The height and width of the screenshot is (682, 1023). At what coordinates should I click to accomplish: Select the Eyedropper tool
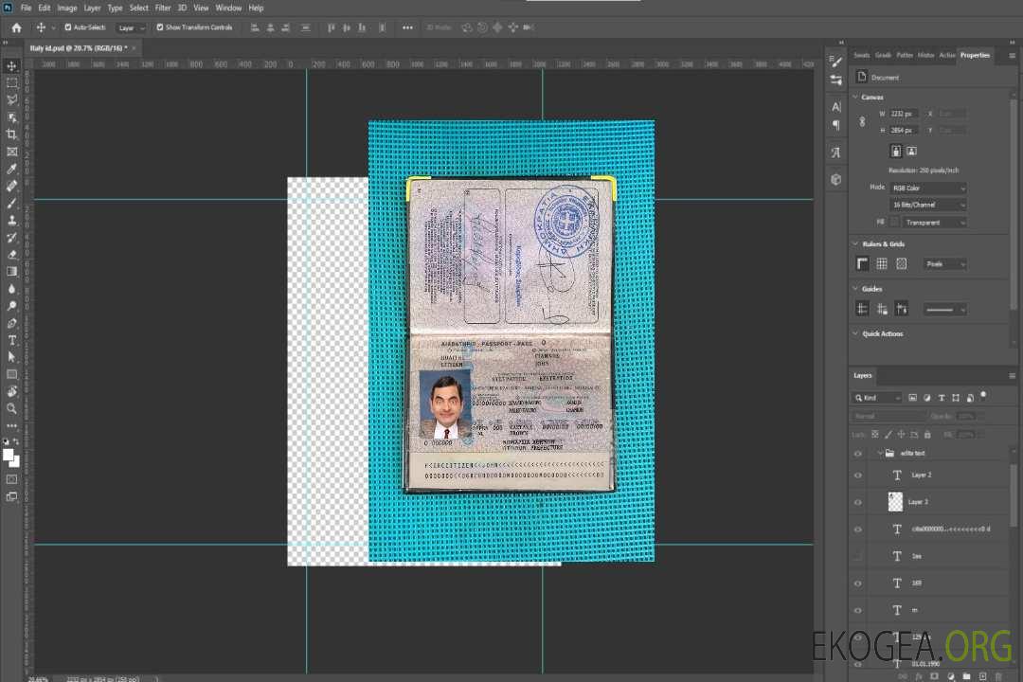pos(11,169)
